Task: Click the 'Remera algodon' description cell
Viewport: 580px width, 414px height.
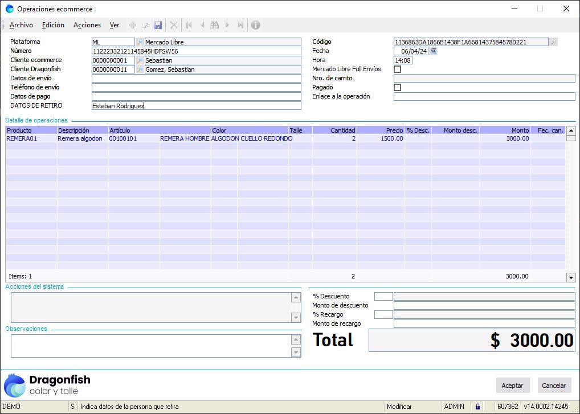Action: pos(83,138)
